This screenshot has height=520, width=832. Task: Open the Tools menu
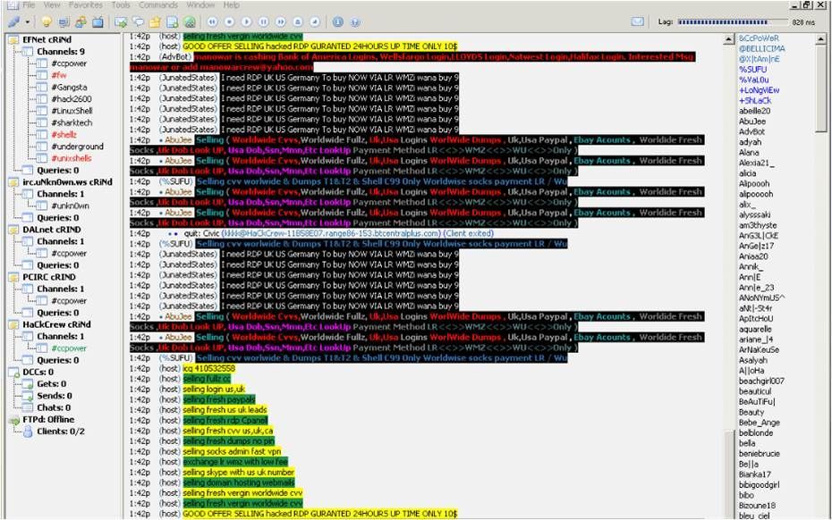pos(121,4)
